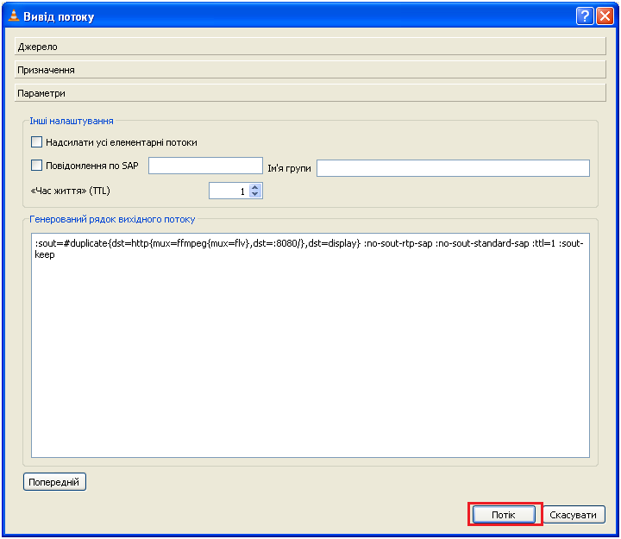This screenshot has height=539, width=621.
Task: Click the VLC cone icon in title bar
Action: click(14, 16)
